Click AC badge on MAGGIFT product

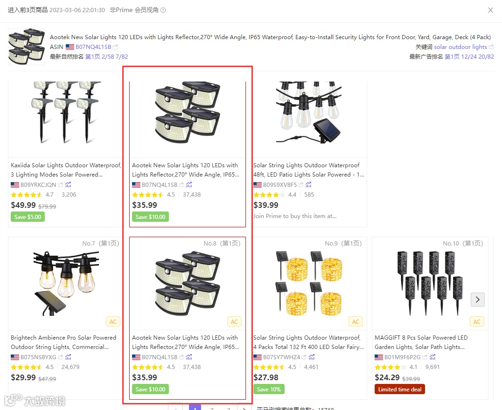pos(477,322)
